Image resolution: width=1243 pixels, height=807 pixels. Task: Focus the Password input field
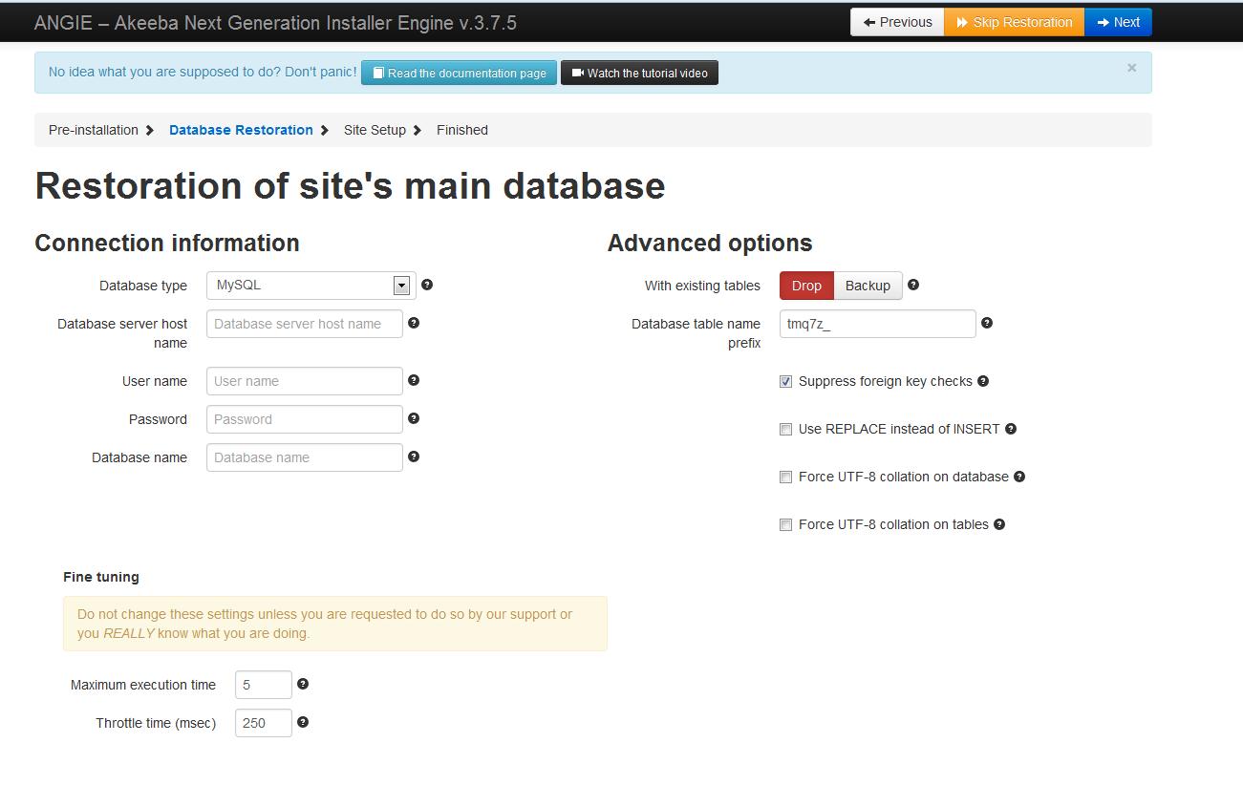tap(305, 419)
